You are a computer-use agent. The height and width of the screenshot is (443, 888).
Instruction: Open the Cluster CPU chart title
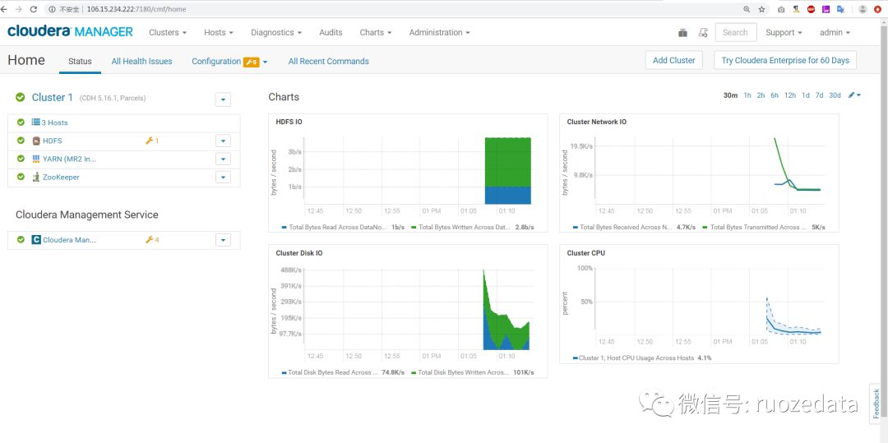pyautogui.click(x=585, y=253)
